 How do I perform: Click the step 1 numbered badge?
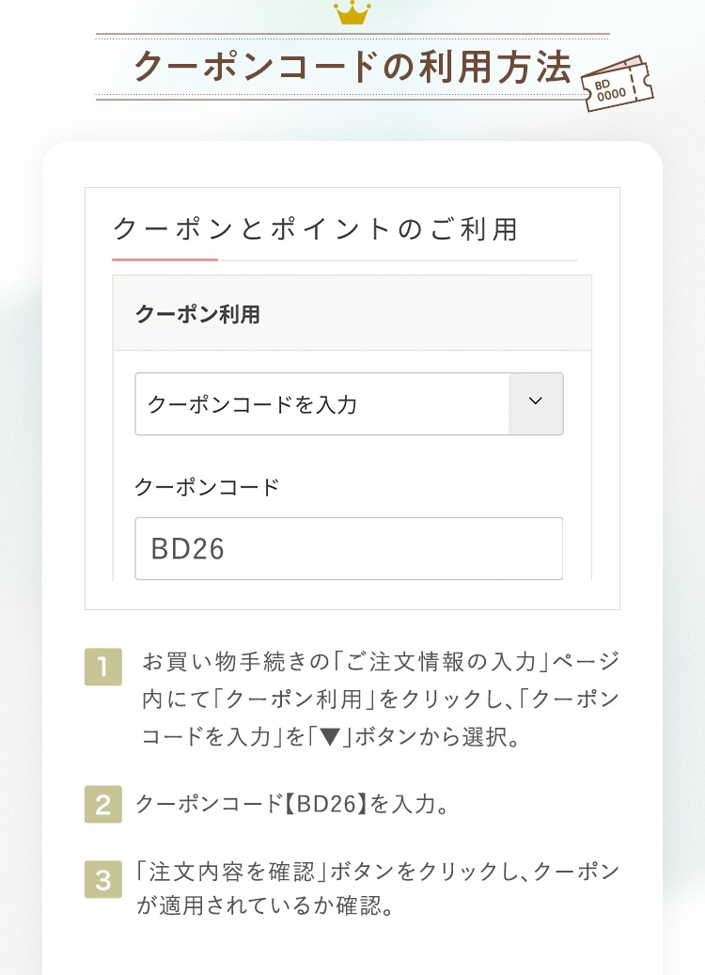(103, 668)
